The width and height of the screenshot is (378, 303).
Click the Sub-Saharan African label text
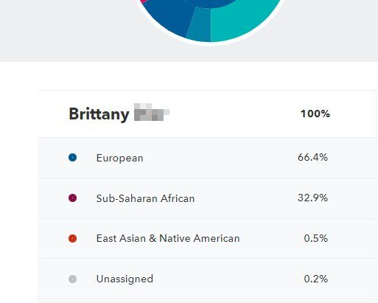[x=145, y=198]
